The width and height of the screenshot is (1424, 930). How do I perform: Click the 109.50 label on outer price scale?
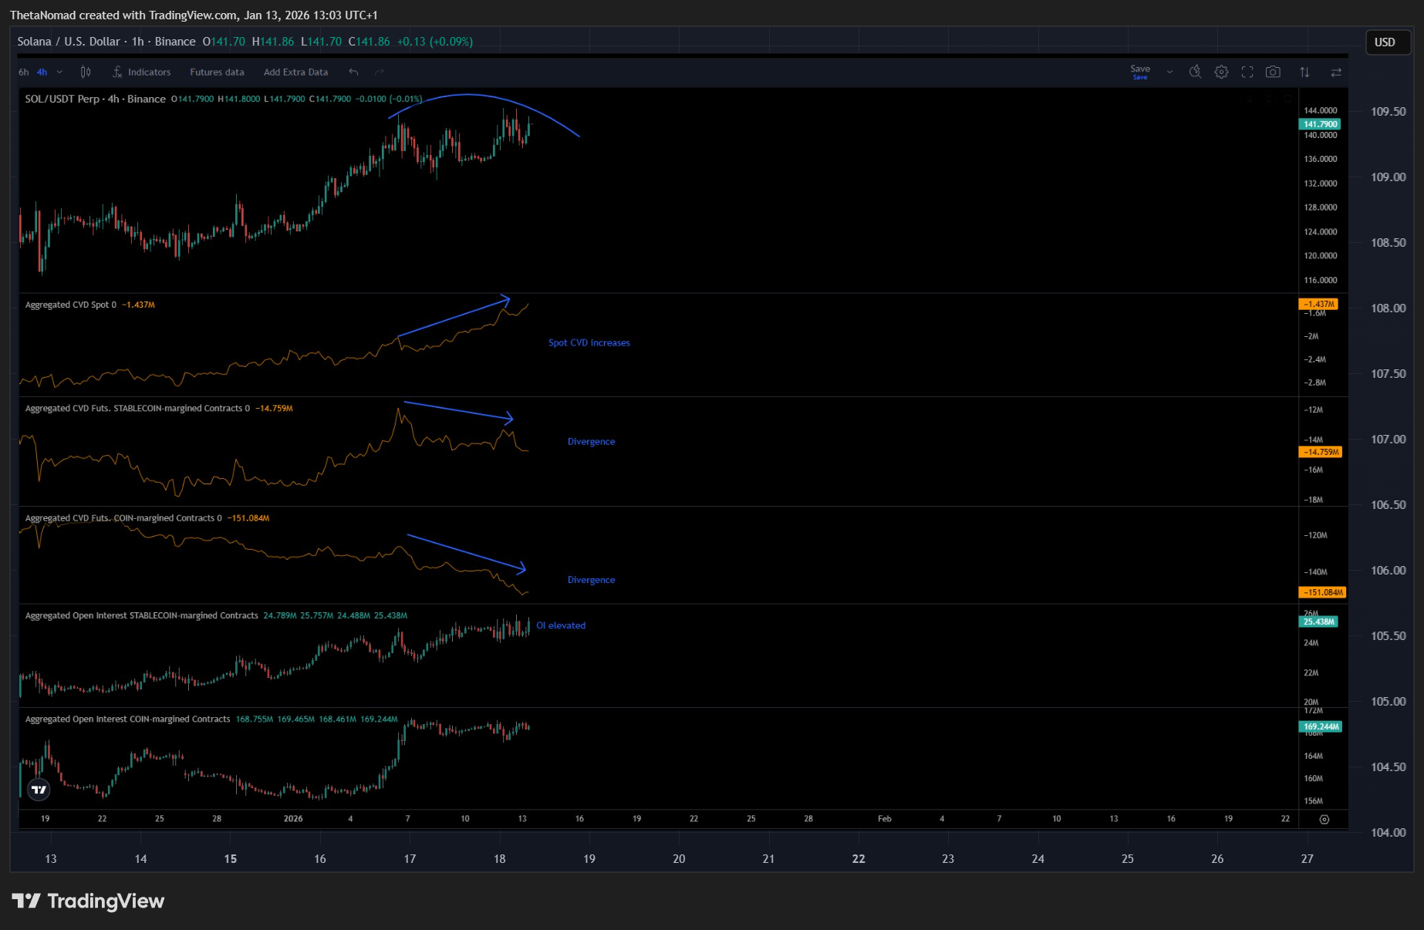(x=1388, y=112)
